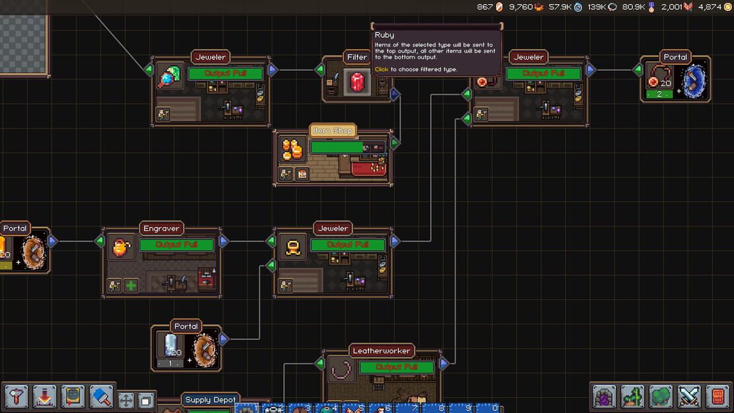Select hotbar slot 7

coord(408,408)
